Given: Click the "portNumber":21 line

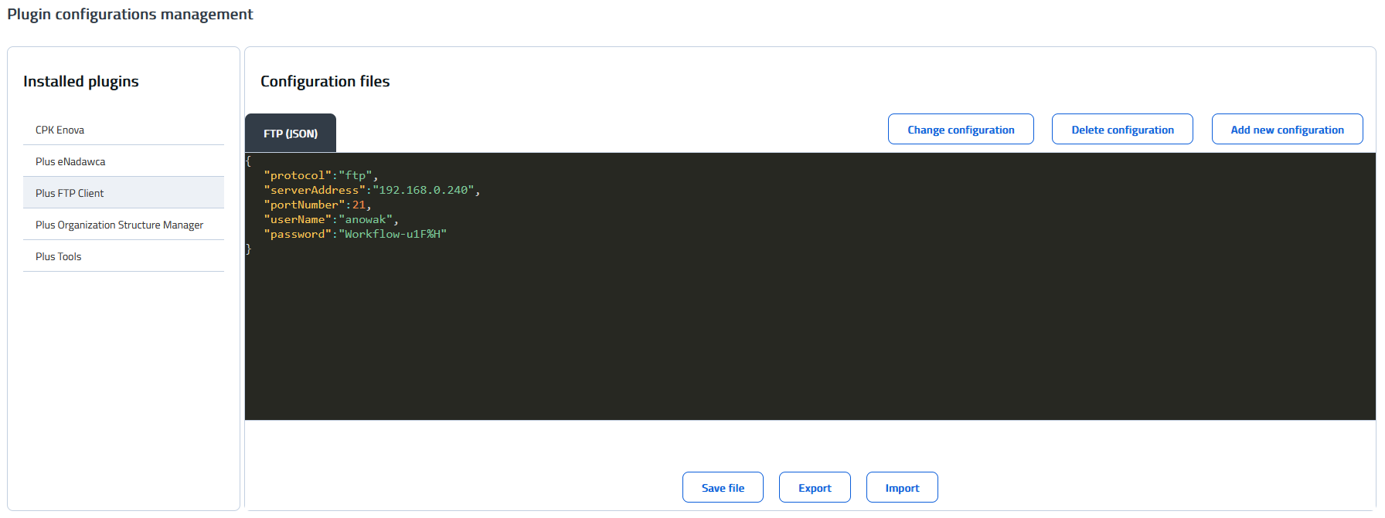Looking at the screenshot, I should (317, 205).
